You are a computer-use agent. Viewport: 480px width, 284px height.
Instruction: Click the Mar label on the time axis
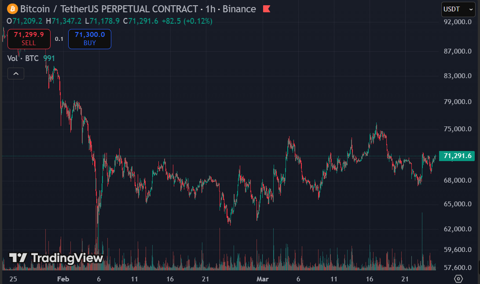(x=262, y=279)
